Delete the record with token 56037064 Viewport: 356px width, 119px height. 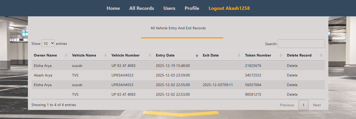(x=292, y=85)
